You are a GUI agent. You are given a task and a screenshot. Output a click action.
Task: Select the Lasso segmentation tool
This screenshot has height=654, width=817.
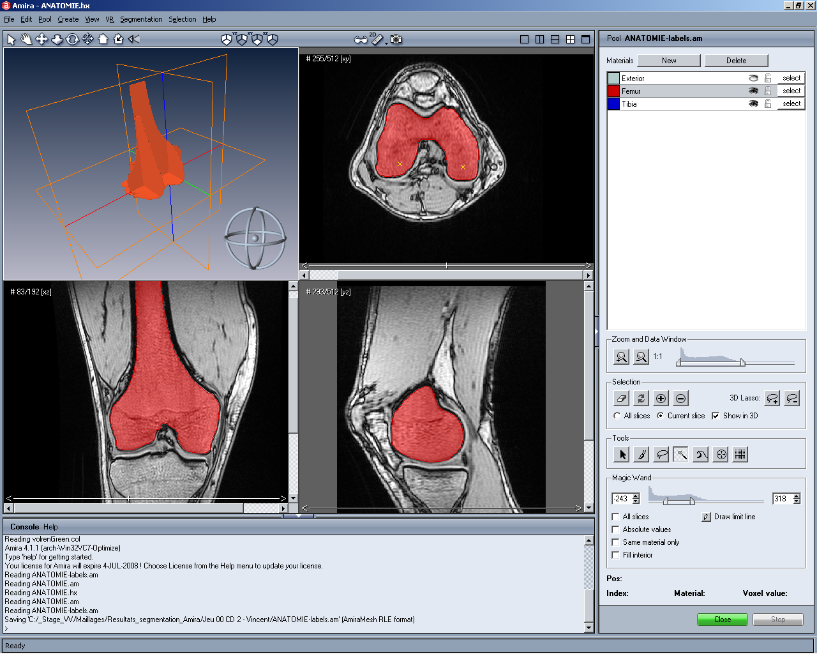[x=661, y=455]
